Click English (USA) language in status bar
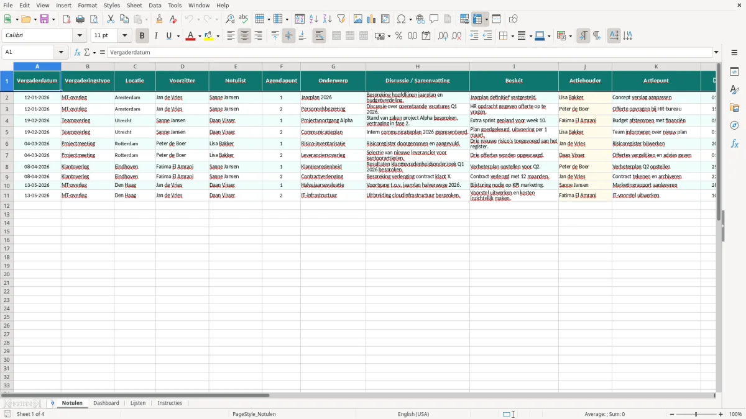Image resolution: width=746 pixels, height=419 pixels. (413, 414)
